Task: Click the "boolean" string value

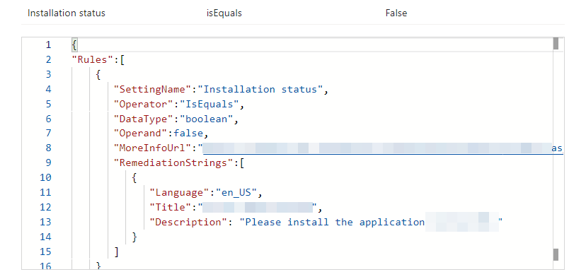Action: coord(207,119)
